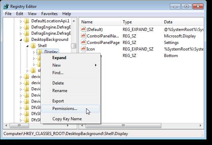Viewport: 212px width, 145px height.
Task: Open the Help menu
Action: [67, 14]
